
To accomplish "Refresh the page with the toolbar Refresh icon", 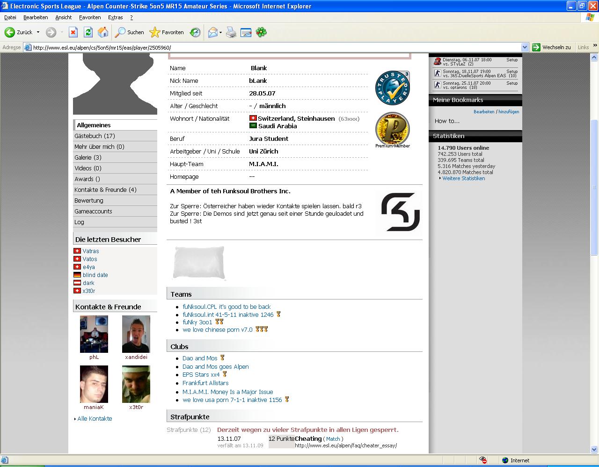I will coord(88,32).
